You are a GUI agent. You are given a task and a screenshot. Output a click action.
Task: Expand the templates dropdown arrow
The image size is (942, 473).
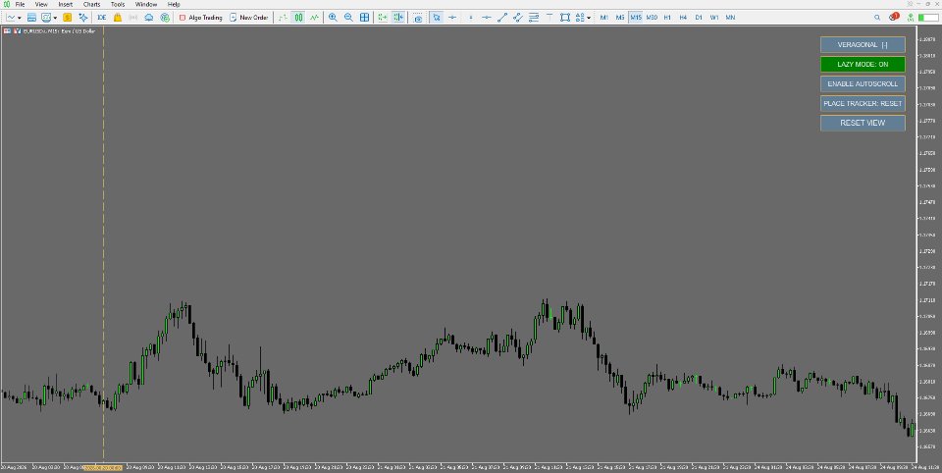pos(55,18)
